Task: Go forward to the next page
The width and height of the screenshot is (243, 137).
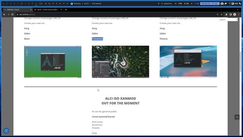Action: point(8,14)
